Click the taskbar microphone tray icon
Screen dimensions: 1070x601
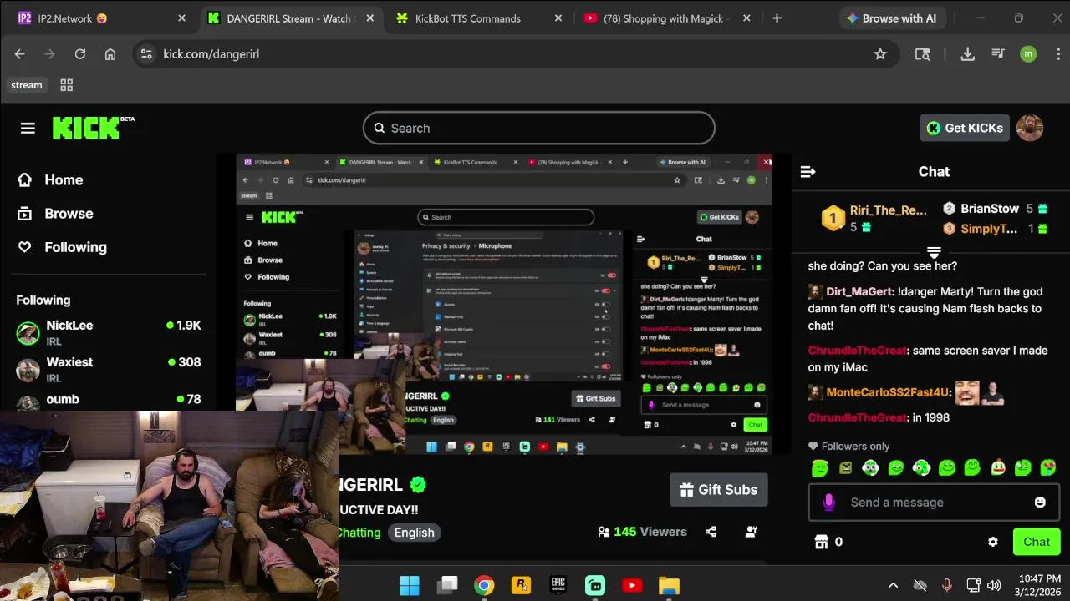pyautogui.click(x=947, y=585)
